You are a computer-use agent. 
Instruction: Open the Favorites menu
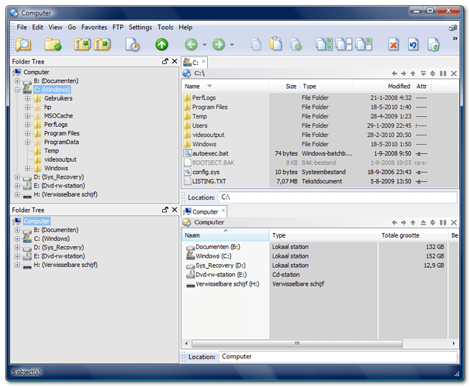94,27
